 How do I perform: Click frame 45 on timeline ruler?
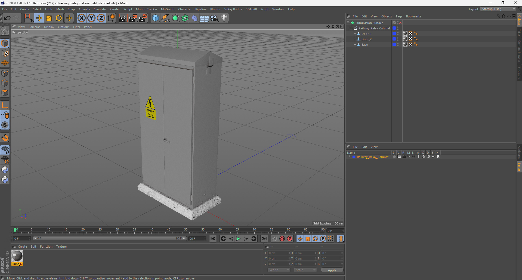coord(169,230)
